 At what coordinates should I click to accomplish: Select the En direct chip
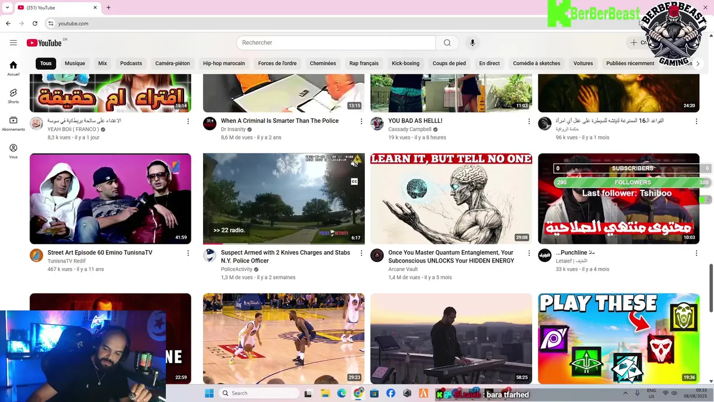pyautogui.click(x=489, y=63)
